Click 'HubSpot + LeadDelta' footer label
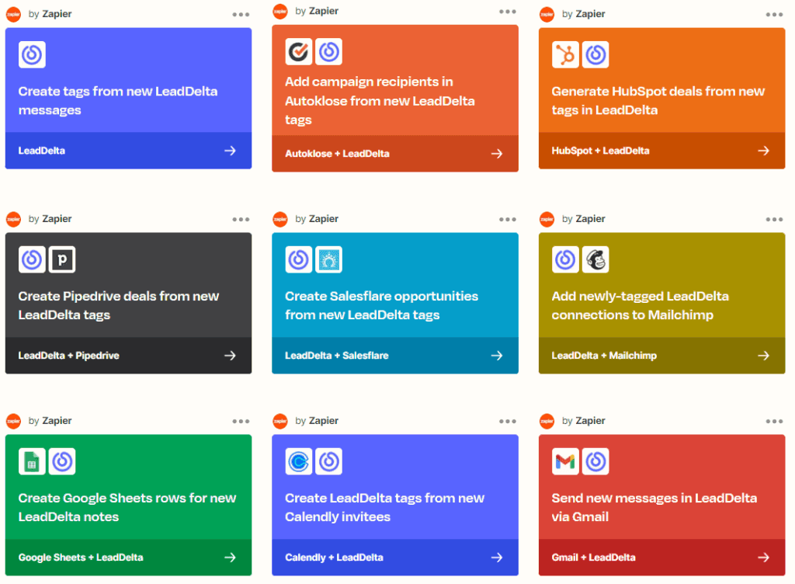The height and width of the screenshot is (584, 795). coord(600,151)
